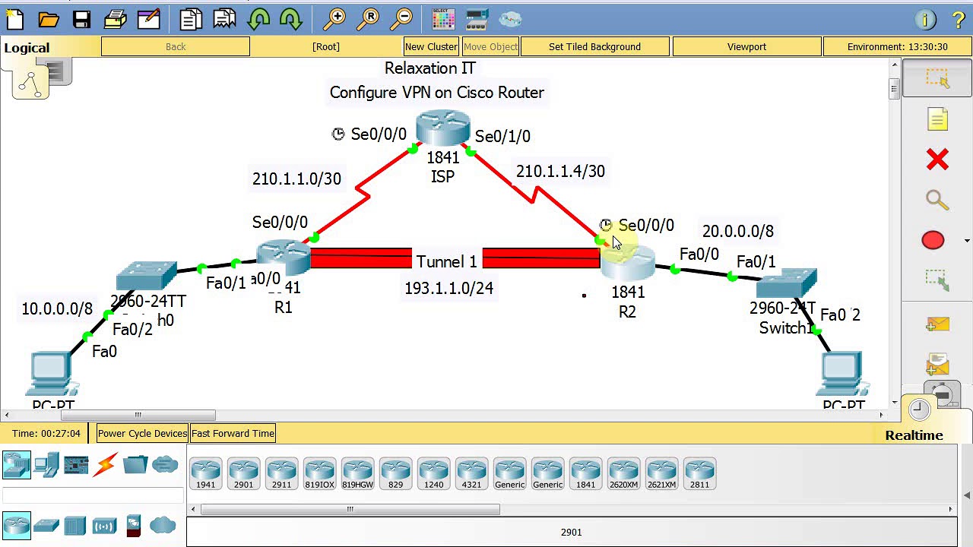Select Routers subcategory
The height and width of the screenshot is (547, 973).
17,525
